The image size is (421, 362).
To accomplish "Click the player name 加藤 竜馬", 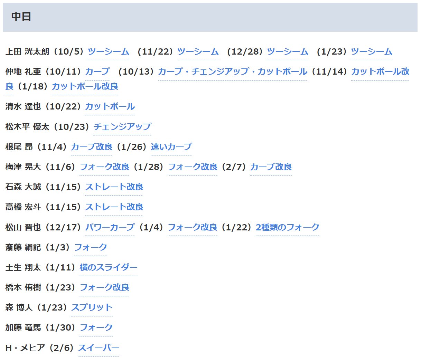I will click(x=24, y=327).
